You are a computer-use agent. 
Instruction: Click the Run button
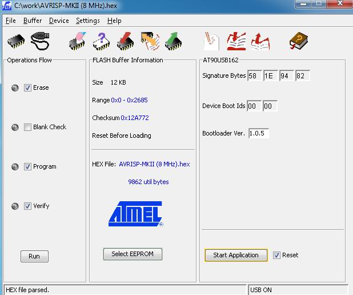(x=34, y=256)
